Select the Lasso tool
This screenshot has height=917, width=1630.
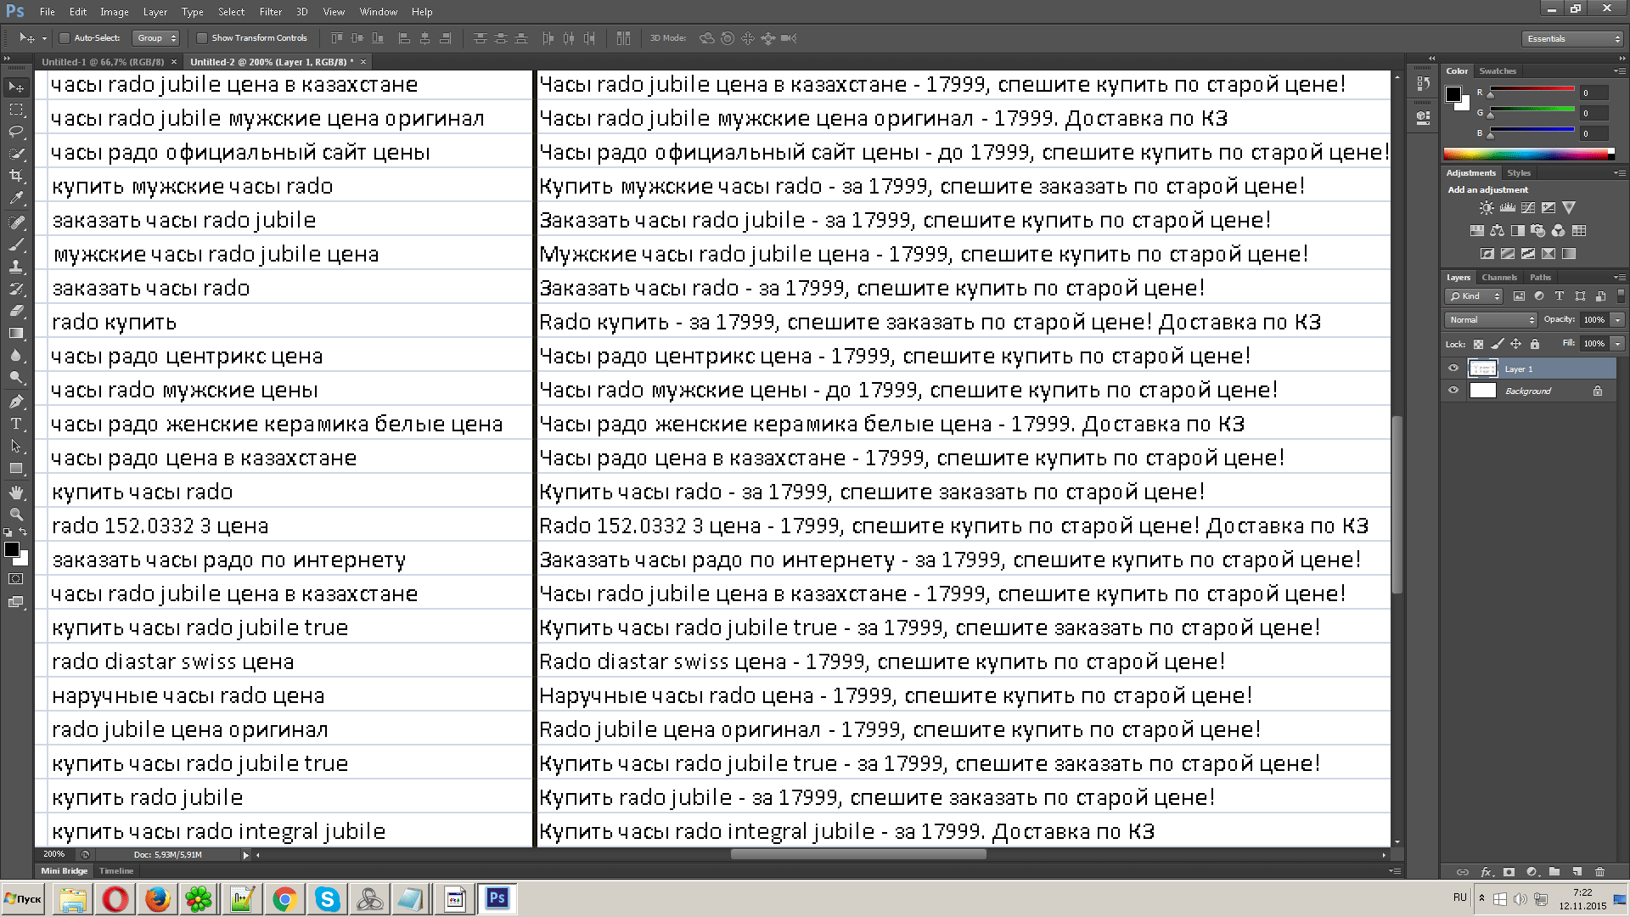coord(16,132)
